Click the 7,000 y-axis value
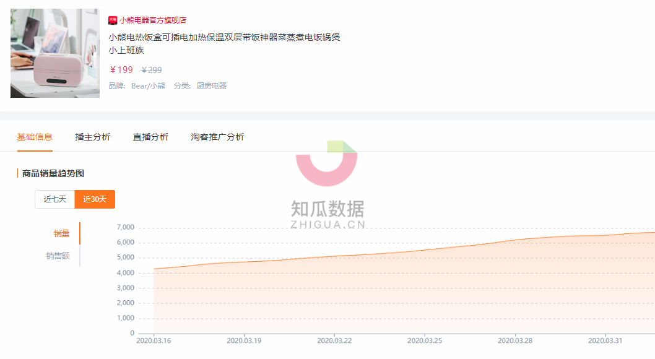Viewport: 655px width, 359px height. tap(125, 227)
